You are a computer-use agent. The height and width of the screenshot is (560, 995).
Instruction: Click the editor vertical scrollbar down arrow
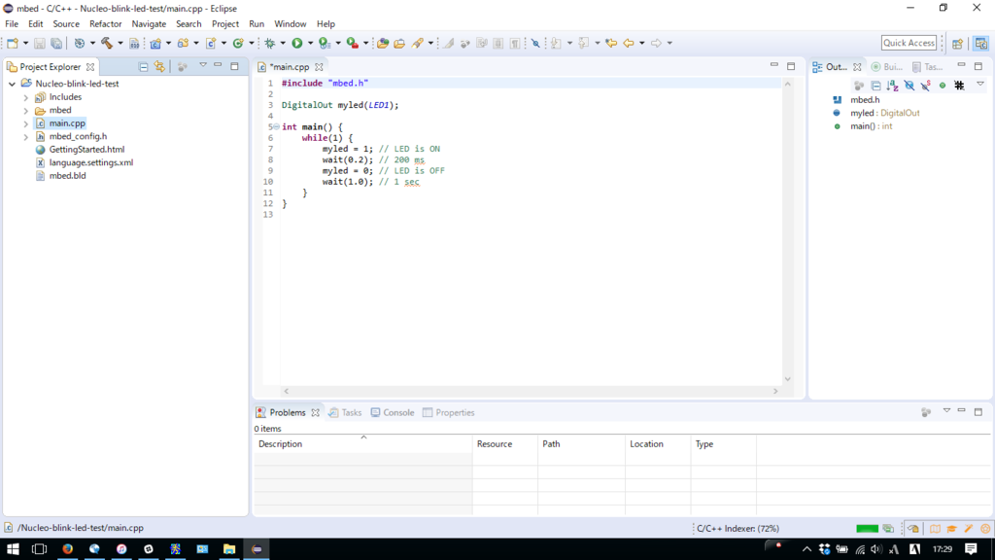787,379
